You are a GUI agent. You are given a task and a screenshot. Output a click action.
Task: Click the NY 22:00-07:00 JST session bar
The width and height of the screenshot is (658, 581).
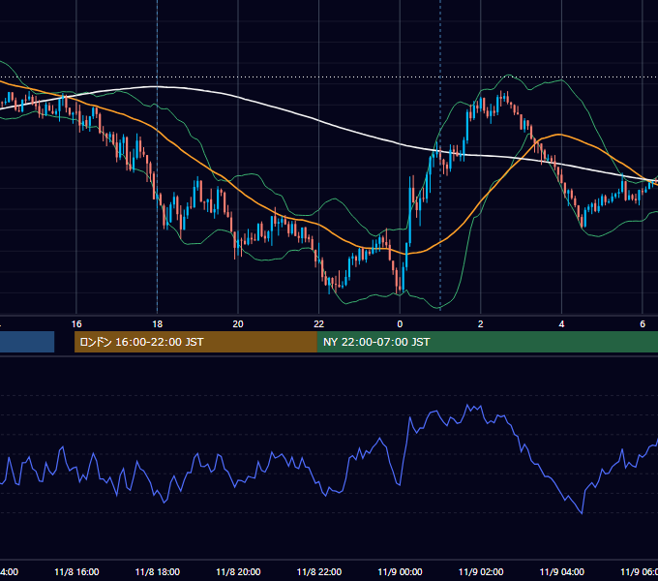click(x=487, y=342)
